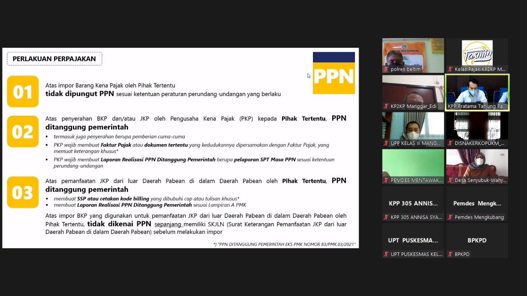Click muted mic icon of UPT PUSKESMAS

pyautogui.click(x=386, y=254)
